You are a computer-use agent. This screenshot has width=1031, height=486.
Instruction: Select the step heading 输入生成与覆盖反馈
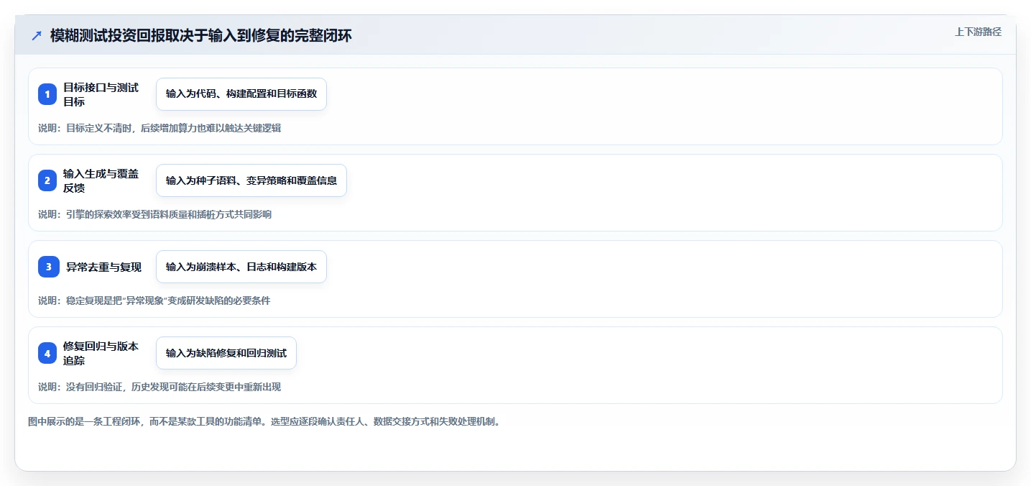pyautogui.click(x=101, y=180)
